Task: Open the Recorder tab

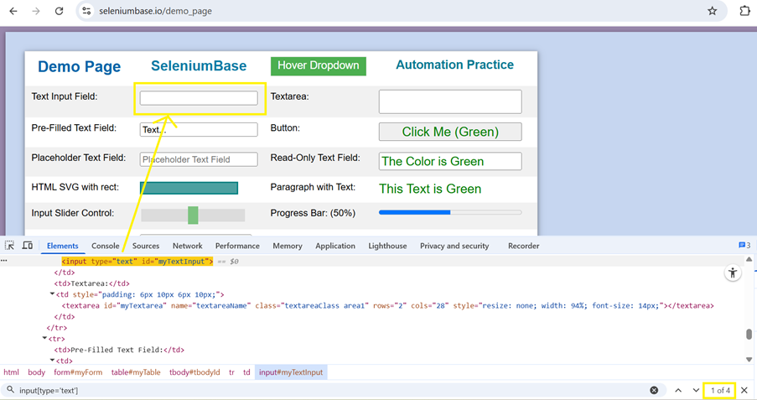Action: (523, 246)
